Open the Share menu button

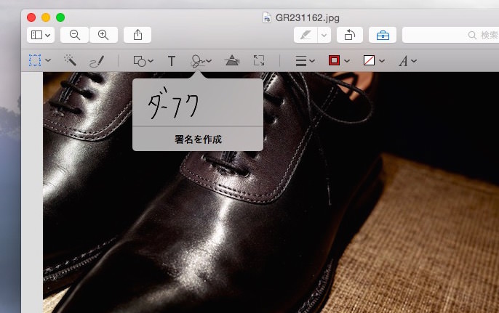[137, 35]
